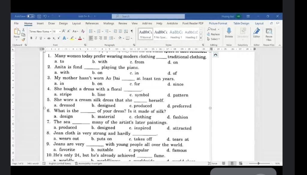Align paragraph text to the right
Screen dimensions: 307x175
tap(100, 38)
